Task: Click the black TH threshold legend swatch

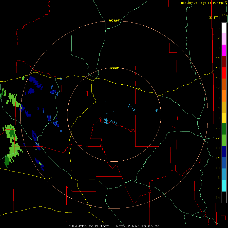Action: pyautogui.click(x=224, y=197)
